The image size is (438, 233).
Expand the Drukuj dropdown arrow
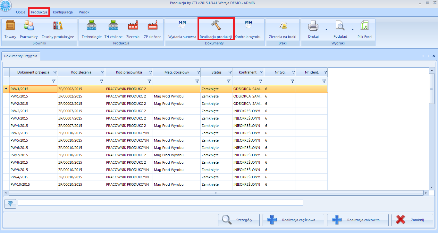point(326,29)
